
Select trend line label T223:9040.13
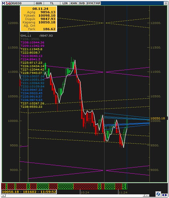(x=31, y=56)
